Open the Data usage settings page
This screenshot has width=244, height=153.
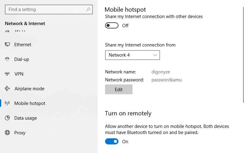[x=25, y=118]
